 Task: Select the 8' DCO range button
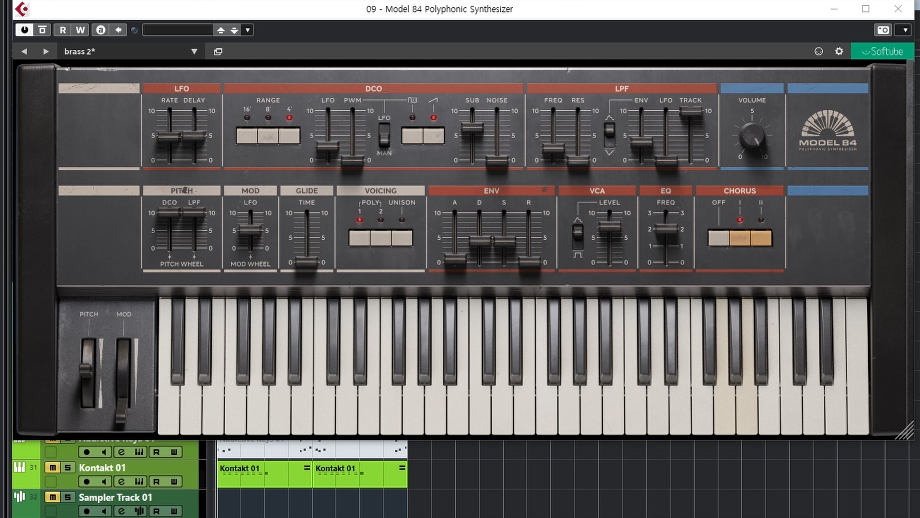pyautogui.click(x=268, y=136)
